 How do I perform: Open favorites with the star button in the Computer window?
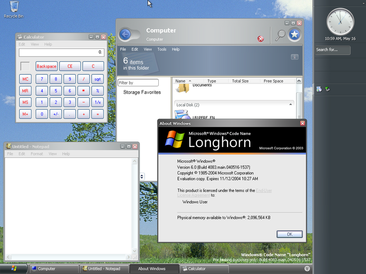pyautogui.click(x=294, y=35)
